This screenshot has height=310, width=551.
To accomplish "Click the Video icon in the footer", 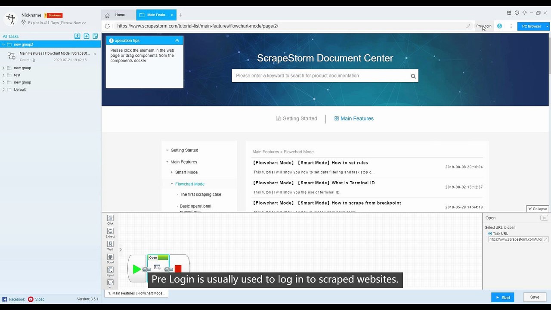I will [31, 299].
